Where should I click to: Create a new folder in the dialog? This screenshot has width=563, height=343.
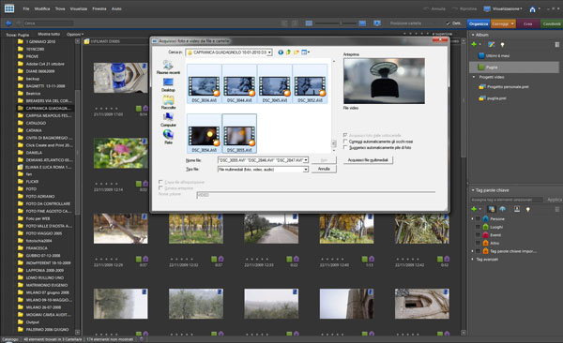click(297, 52)
